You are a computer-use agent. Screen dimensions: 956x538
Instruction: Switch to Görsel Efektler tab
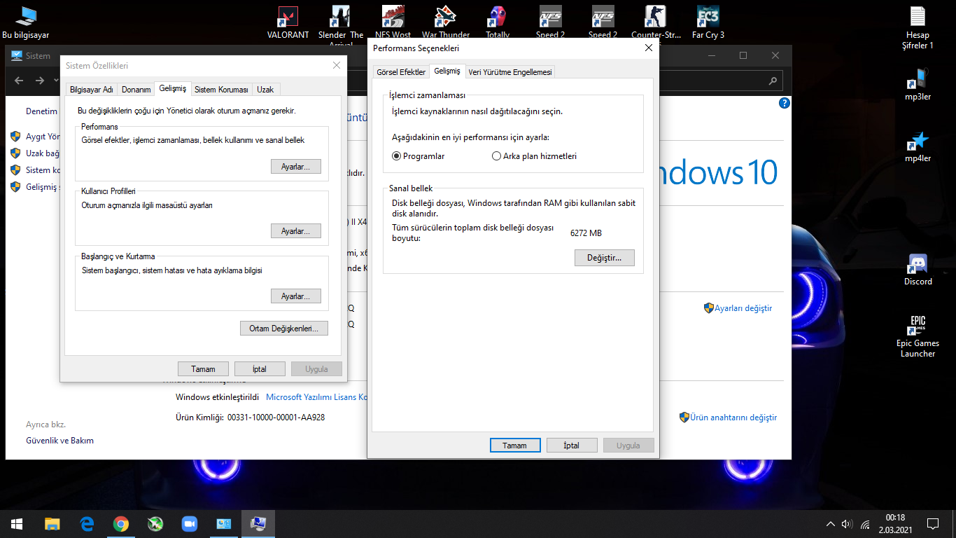point(401,72)
